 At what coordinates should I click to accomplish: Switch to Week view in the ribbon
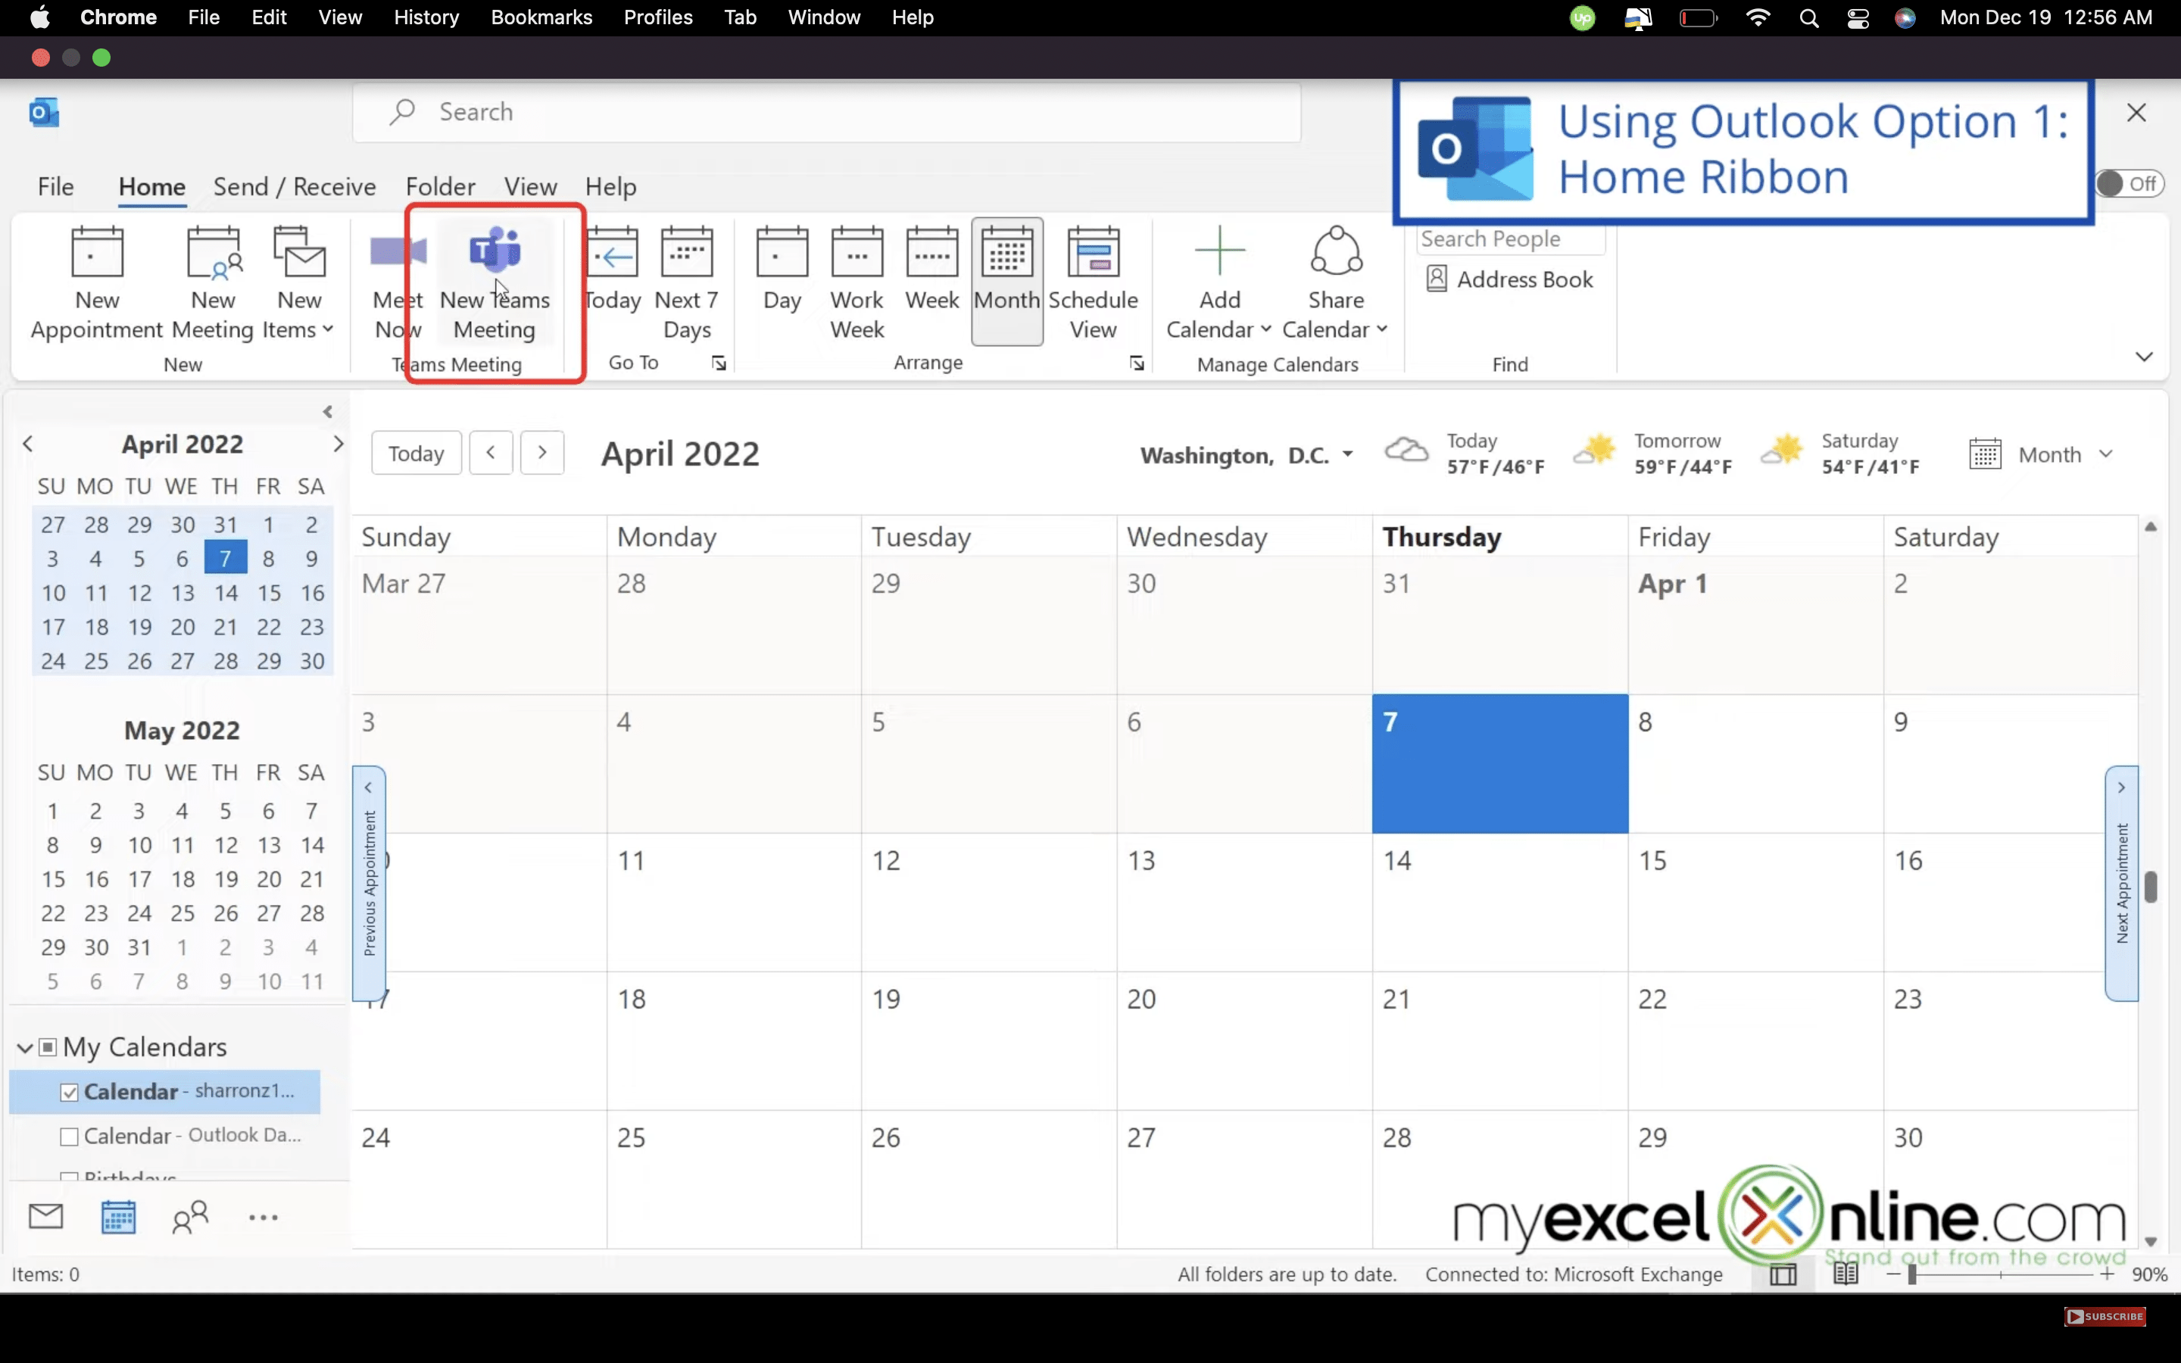[x=932, y=269]
